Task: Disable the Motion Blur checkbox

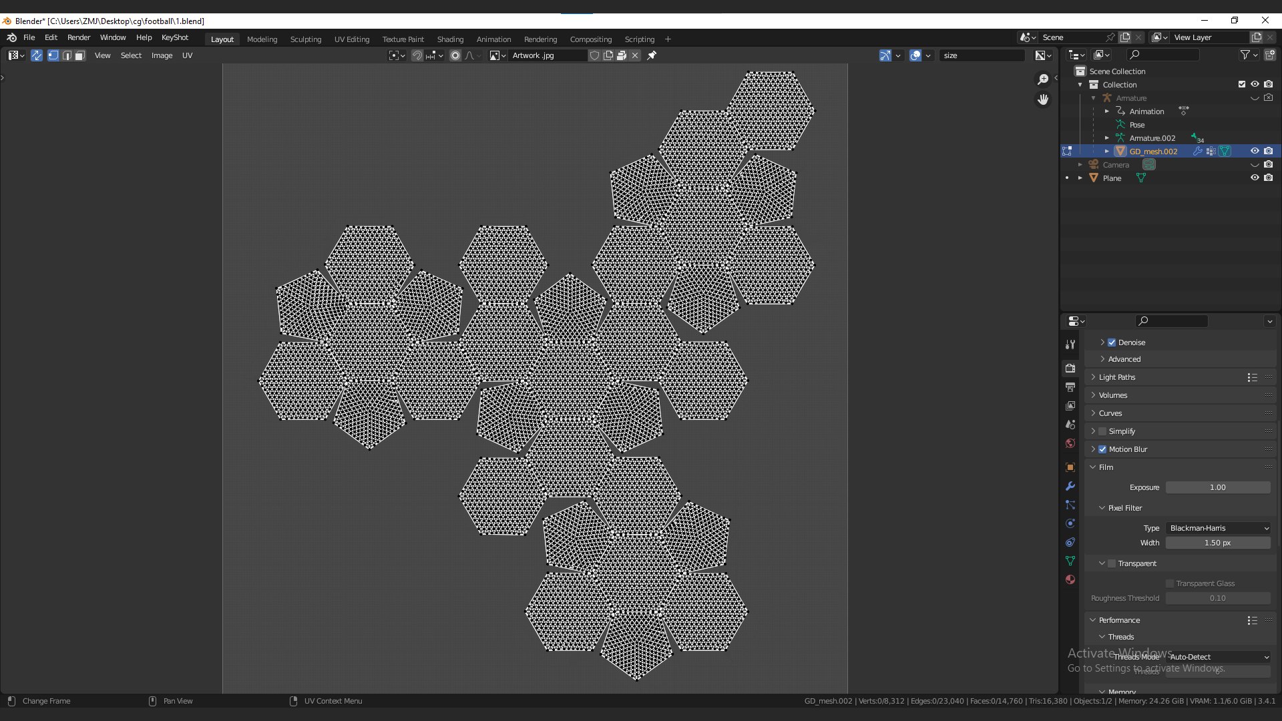Action: (1102, 449)
